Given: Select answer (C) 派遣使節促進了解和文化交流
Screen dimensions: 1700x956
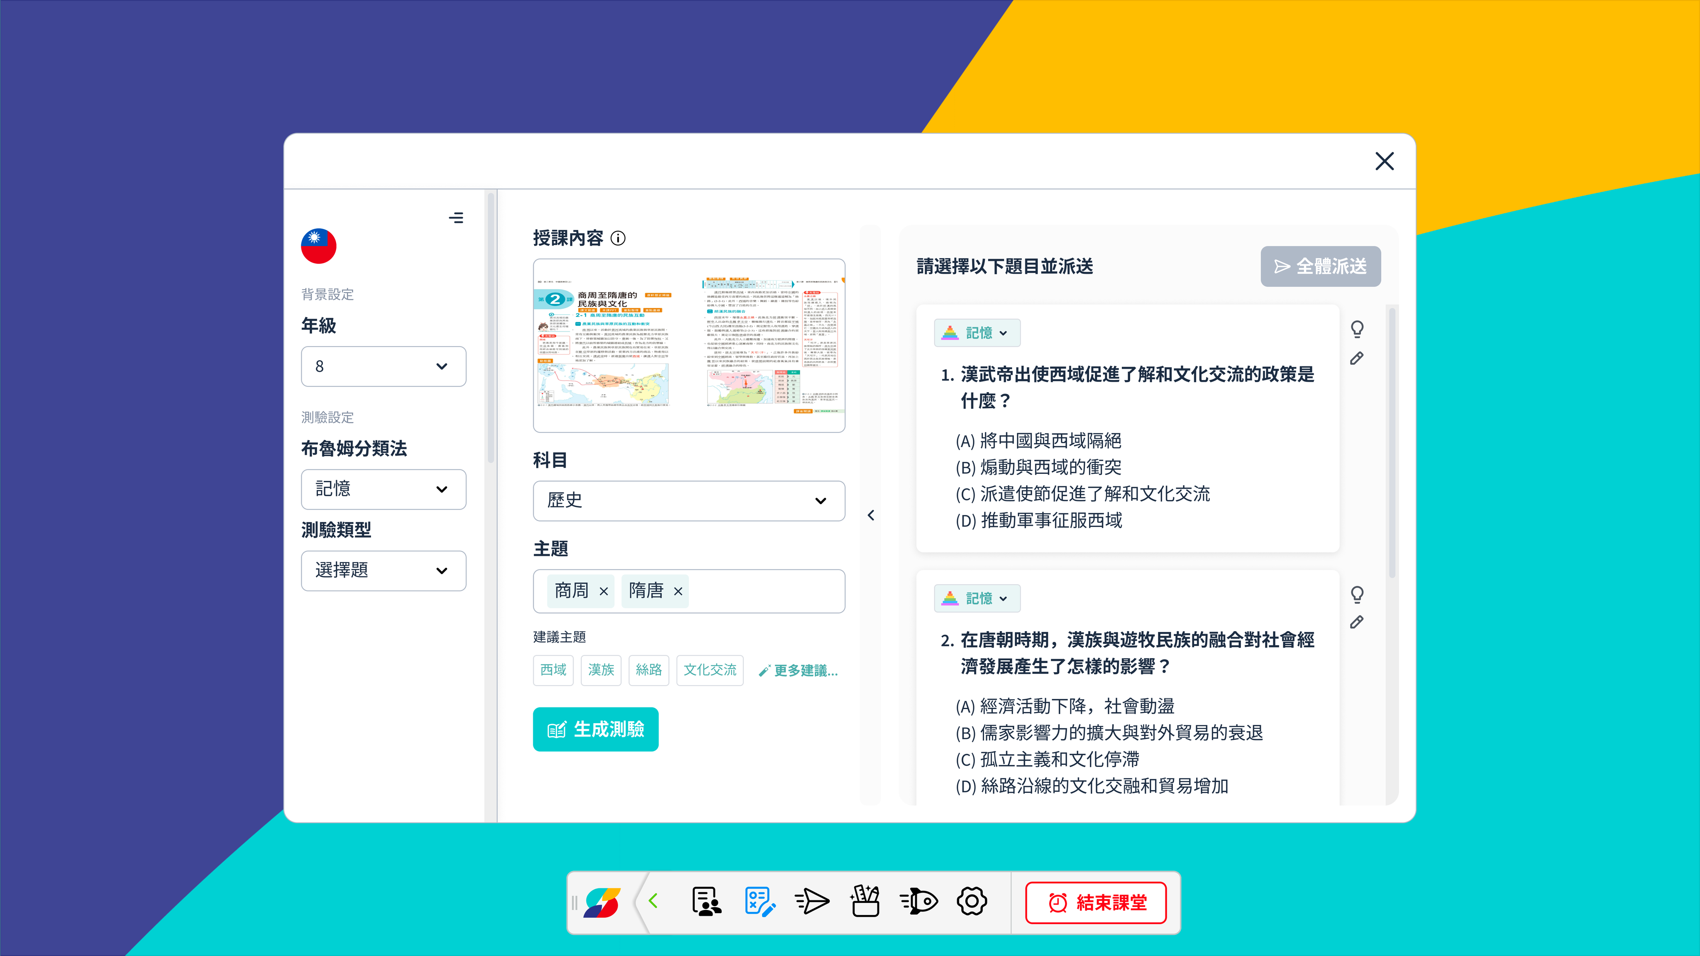Looking at the screenshot, I should click(x=1082, y=494).
